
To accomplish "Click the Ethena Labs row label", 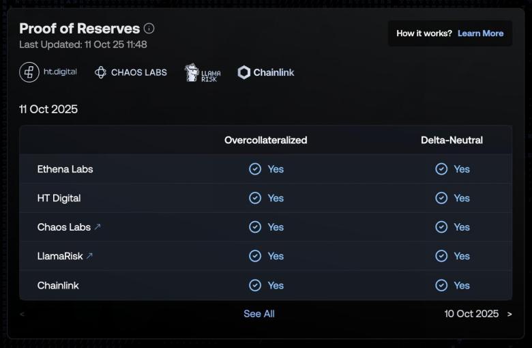I will 65,169.
